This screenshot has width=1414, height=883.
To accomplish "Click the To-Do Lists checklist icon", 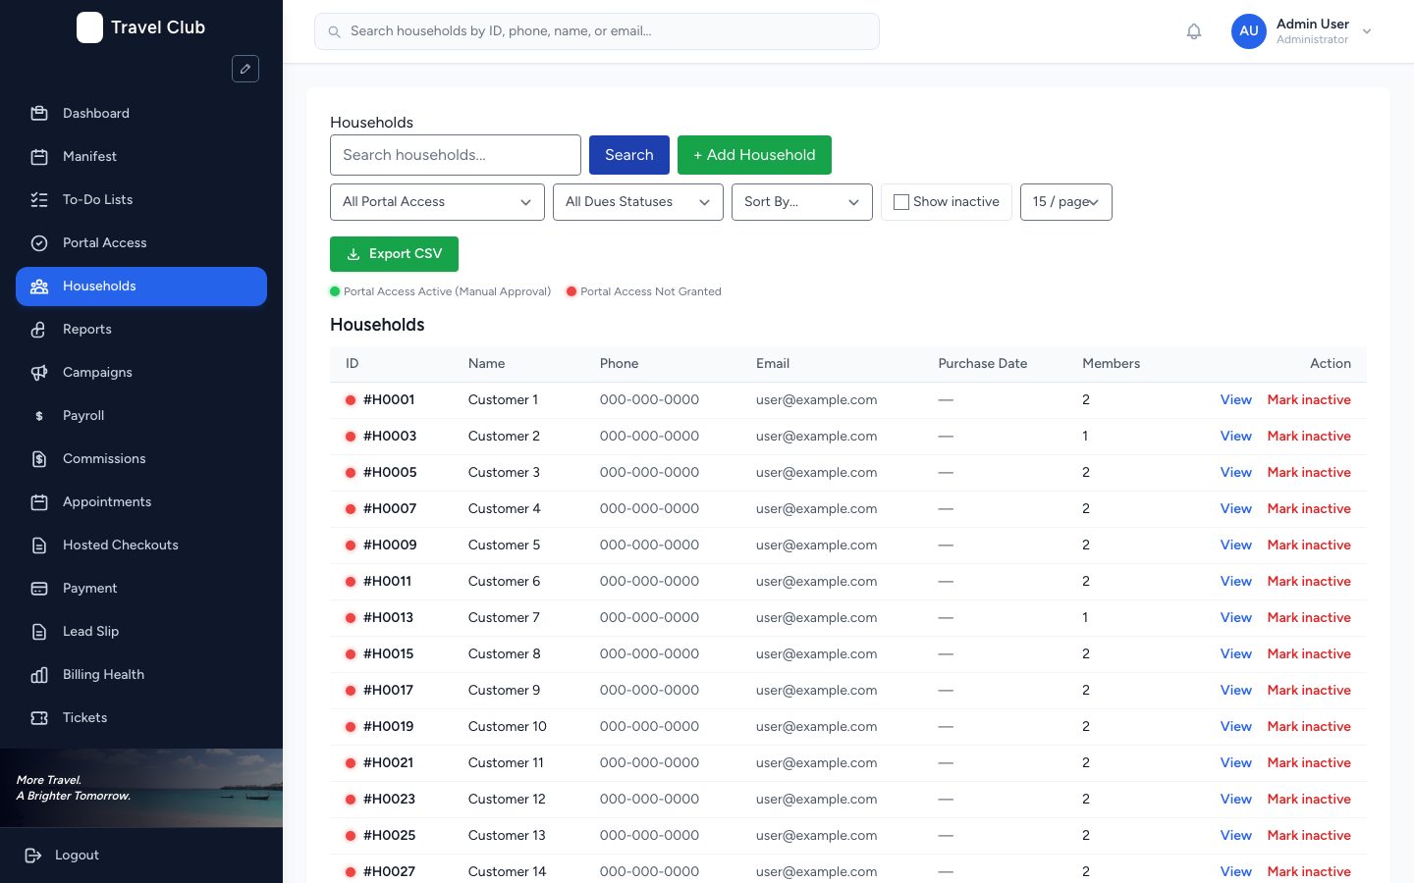I will click(x=39, y=199).
